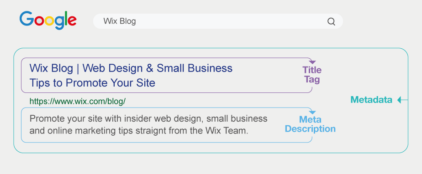Click the magnifying glass search icon
Screen dimensions: 422x174
click(331, 21)
